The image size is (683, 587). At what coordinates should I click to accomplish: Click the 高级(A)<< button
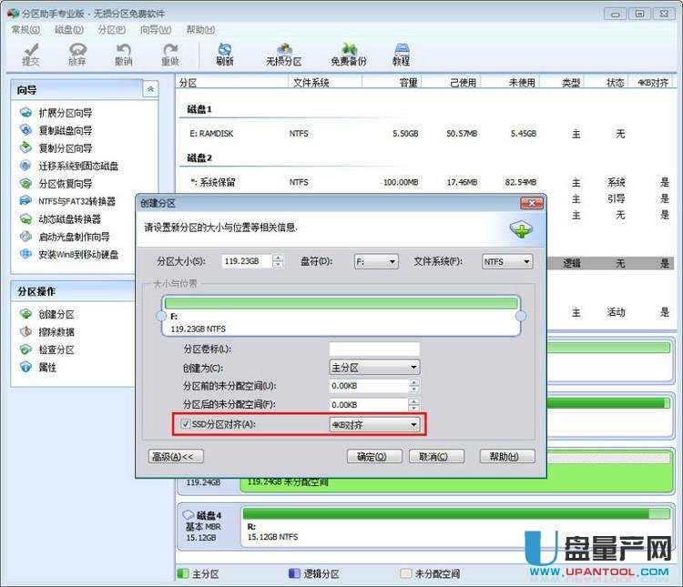(177, 456)
